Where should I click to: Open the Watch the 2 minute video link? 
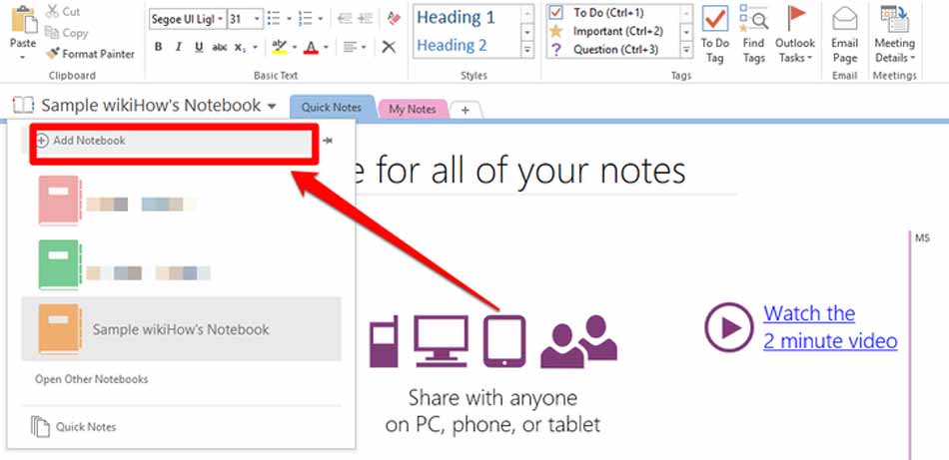pyautogui.click(x=830, y=327)
